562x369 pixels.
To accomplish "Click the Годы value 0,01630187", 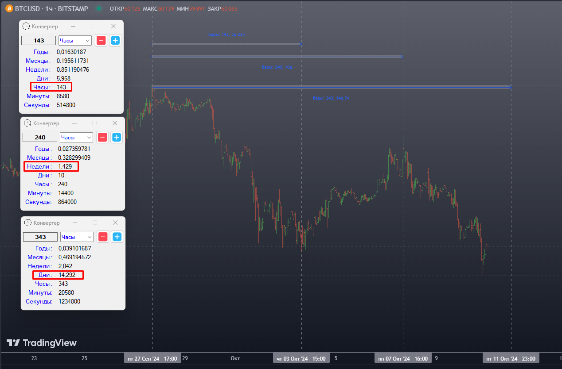I will tap(71, 52).
